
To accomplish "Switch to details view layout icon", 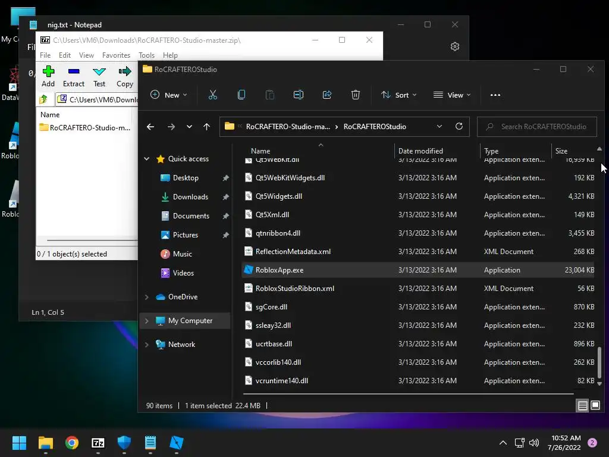I will (583, 406).
